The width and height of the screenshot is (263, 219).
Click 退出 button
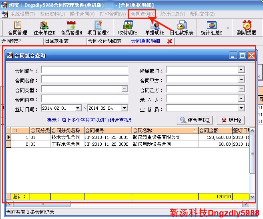[x=231, y=120]
